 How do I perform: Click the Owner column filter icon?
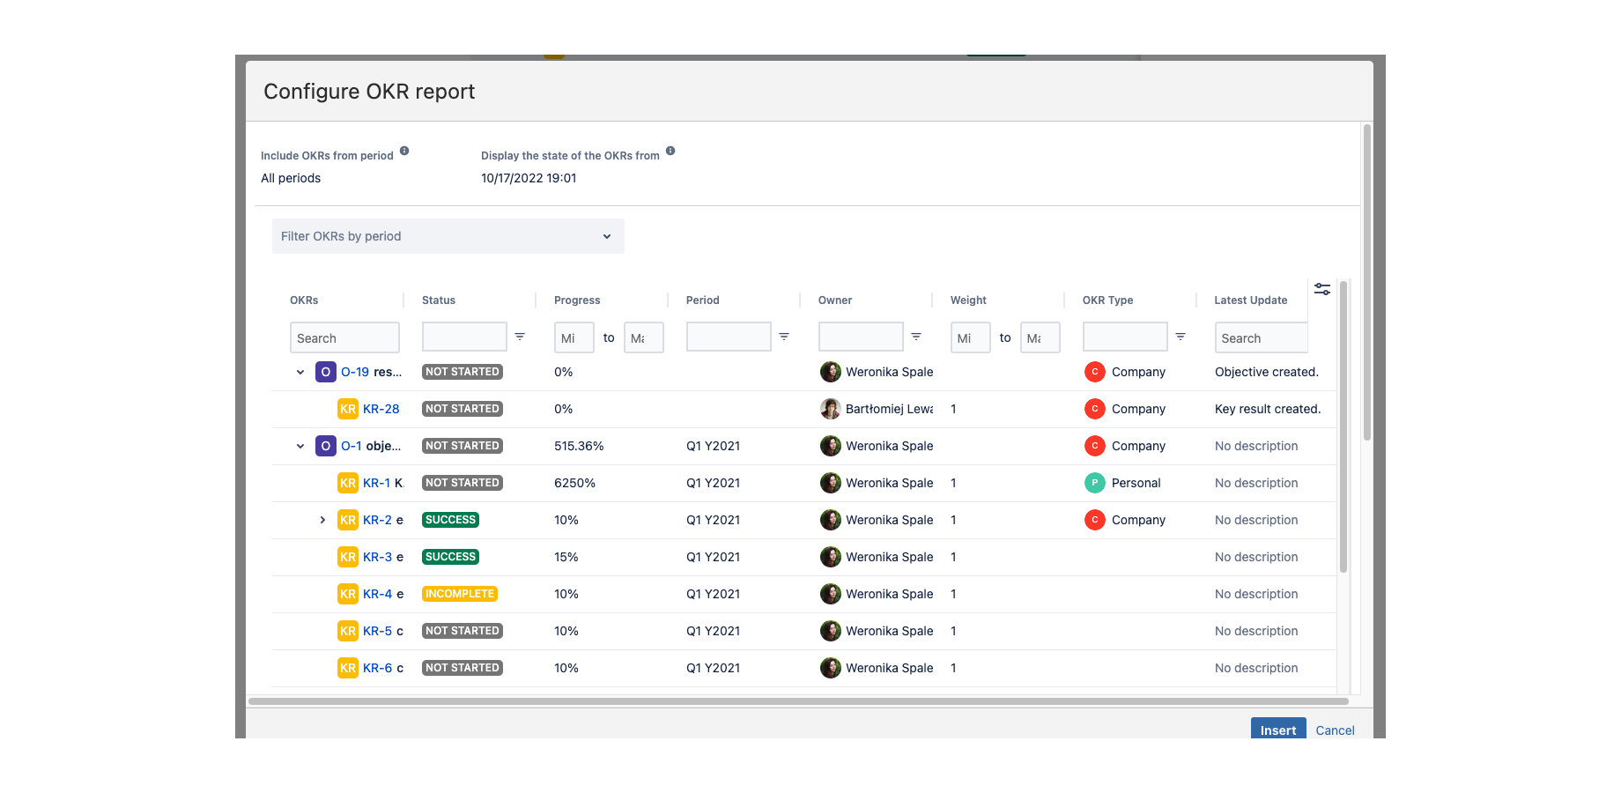coord(916,337)
